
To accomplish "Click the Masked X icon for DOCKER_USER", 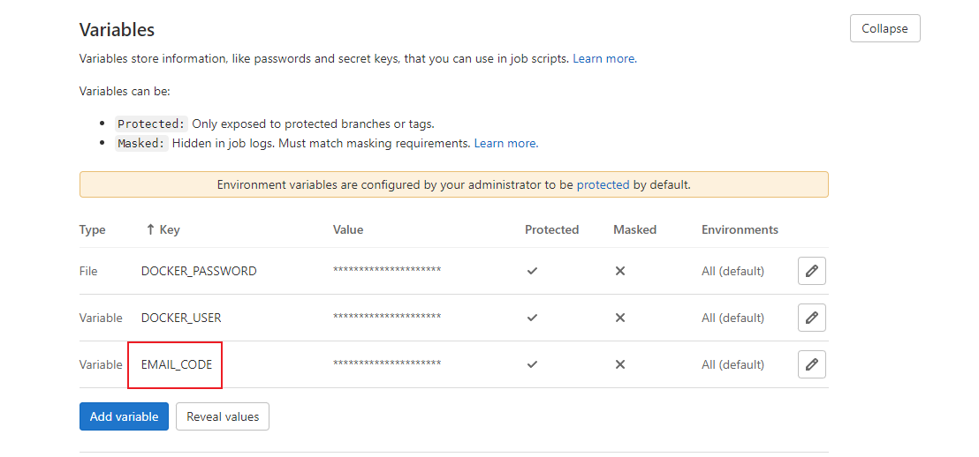I will (620, 318).
